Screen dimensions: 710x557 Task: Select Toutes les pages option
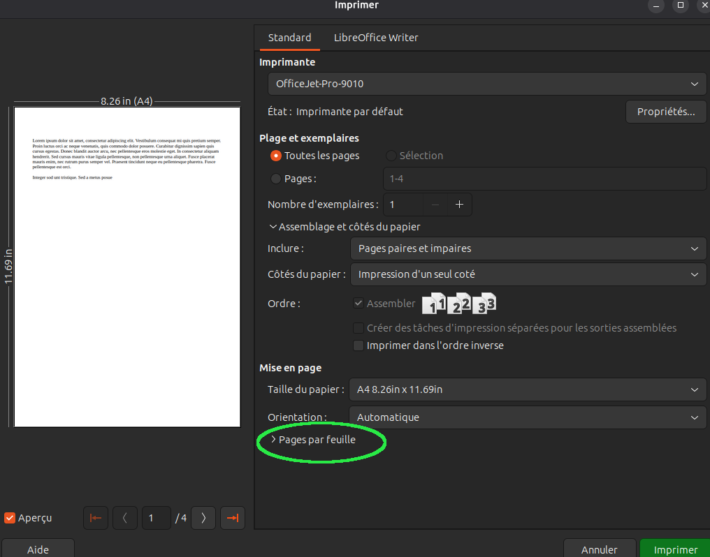pyautogui.click(x=276, y=156)
